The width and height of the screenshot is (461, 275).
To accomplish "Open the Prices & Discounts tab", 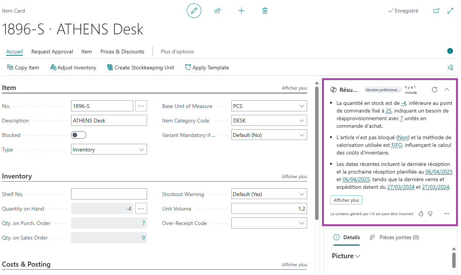I will point(122,51).
